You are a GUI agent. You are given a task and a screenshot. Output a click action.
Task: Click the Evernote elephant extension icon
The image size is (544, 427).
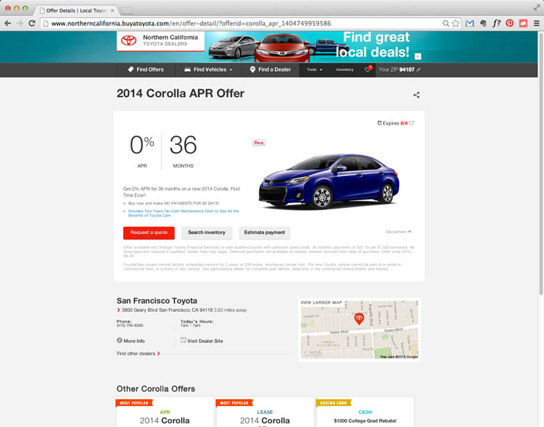pyautogui.click(x=483, y=23)
